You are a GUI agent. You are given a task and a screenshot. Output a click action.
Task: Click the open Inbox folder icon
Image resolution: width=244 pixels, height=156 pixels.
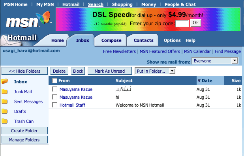pos(4,81)
